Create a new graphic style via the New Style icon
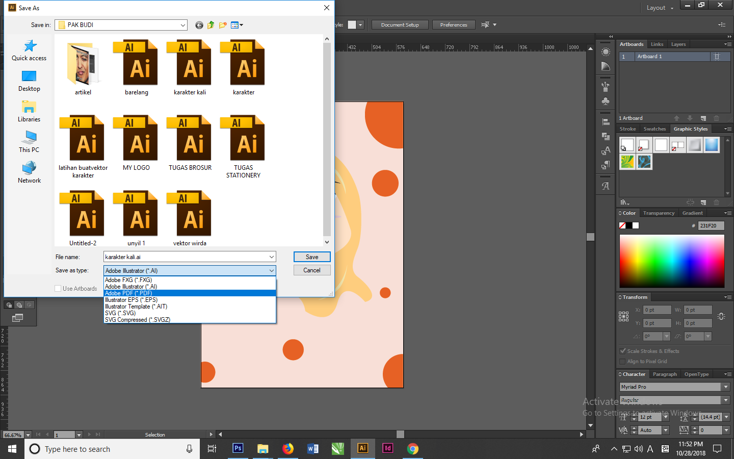734x459 pixels. (704, 202)
